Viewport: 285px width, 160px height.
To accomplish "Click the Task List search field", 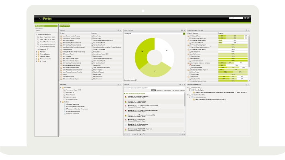I will pos(154,88).
